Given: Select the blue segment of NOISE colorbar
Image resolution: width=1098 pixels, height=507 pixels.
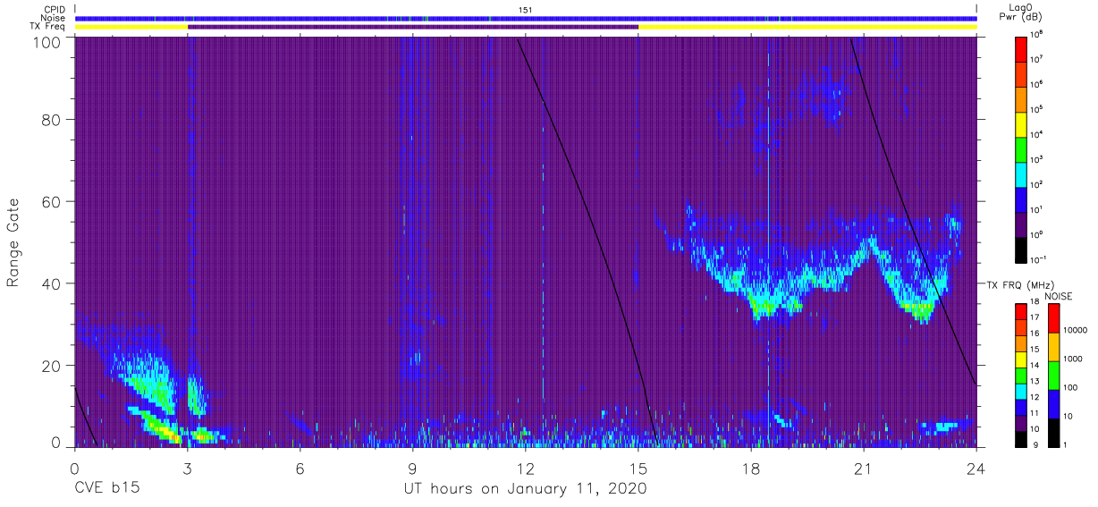Looking at the screenshot, I should pyautogui.click(x=1054, y=404).
